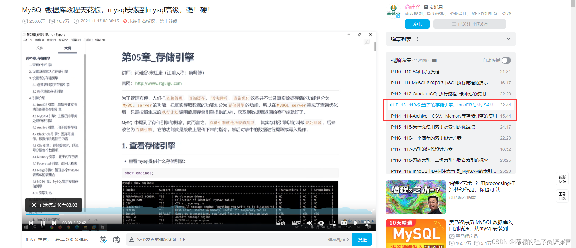Open 尚硅谷 uploader name link
576x248 pixels.
pyautogui.click(x=412, y=7)
